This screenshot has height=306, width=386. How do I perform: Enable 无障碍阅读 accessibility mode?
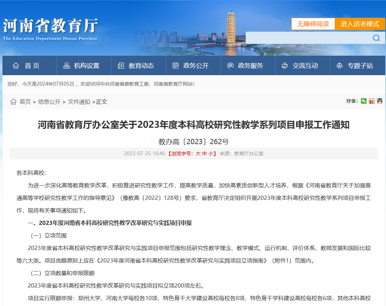click(x=313, y=24)
